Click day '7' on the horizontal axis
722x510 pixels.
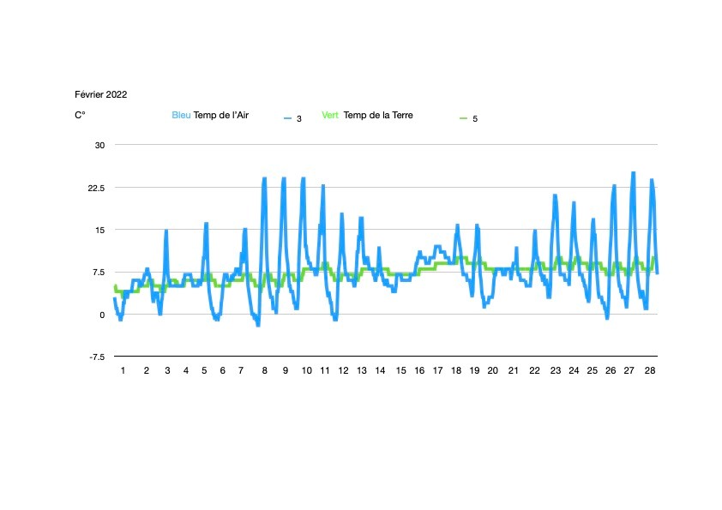click(x=241, y=370)
